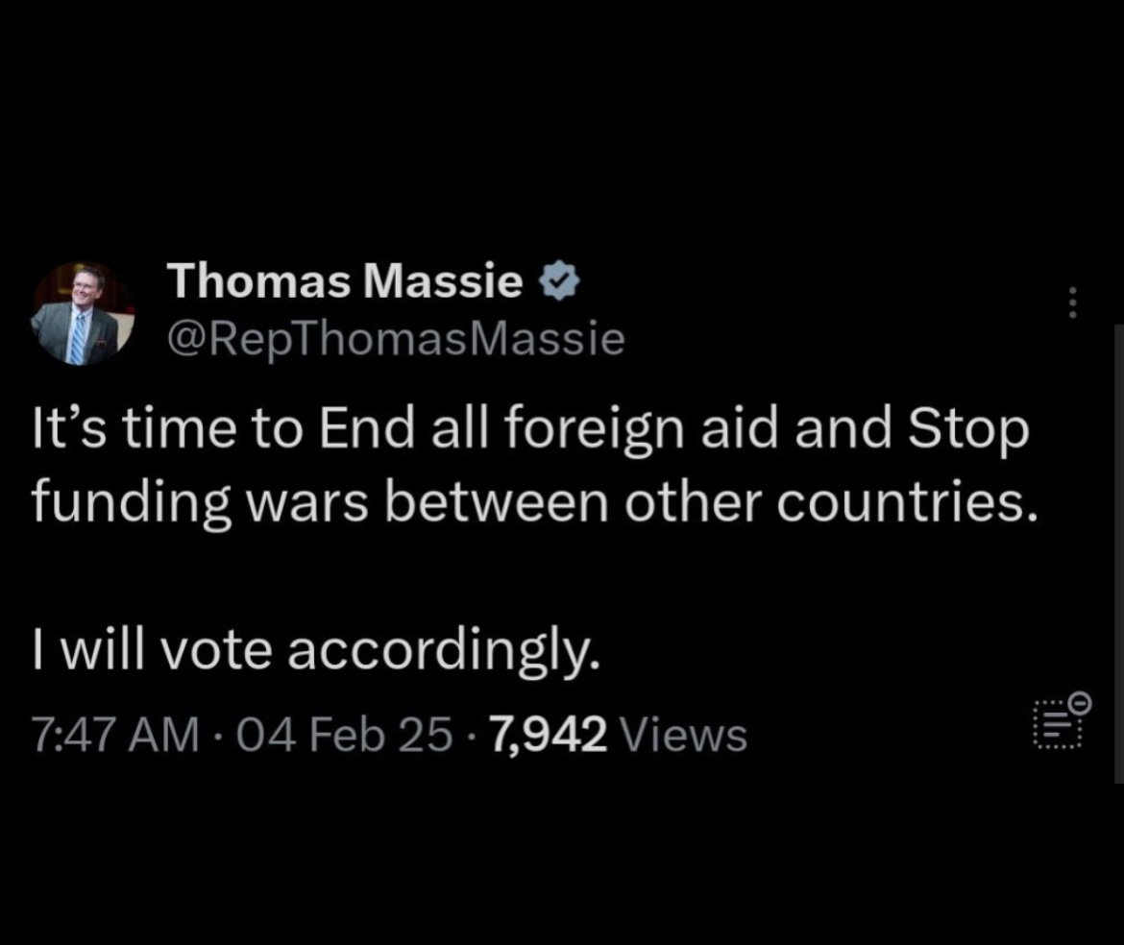Open Thomas Massie's profile picture
Screen dimensions: 1124x945
pos(83,313)
